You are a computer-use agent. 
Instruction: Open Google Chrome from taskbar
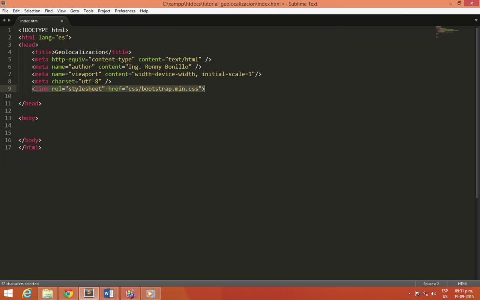click(x=68, y=293)
